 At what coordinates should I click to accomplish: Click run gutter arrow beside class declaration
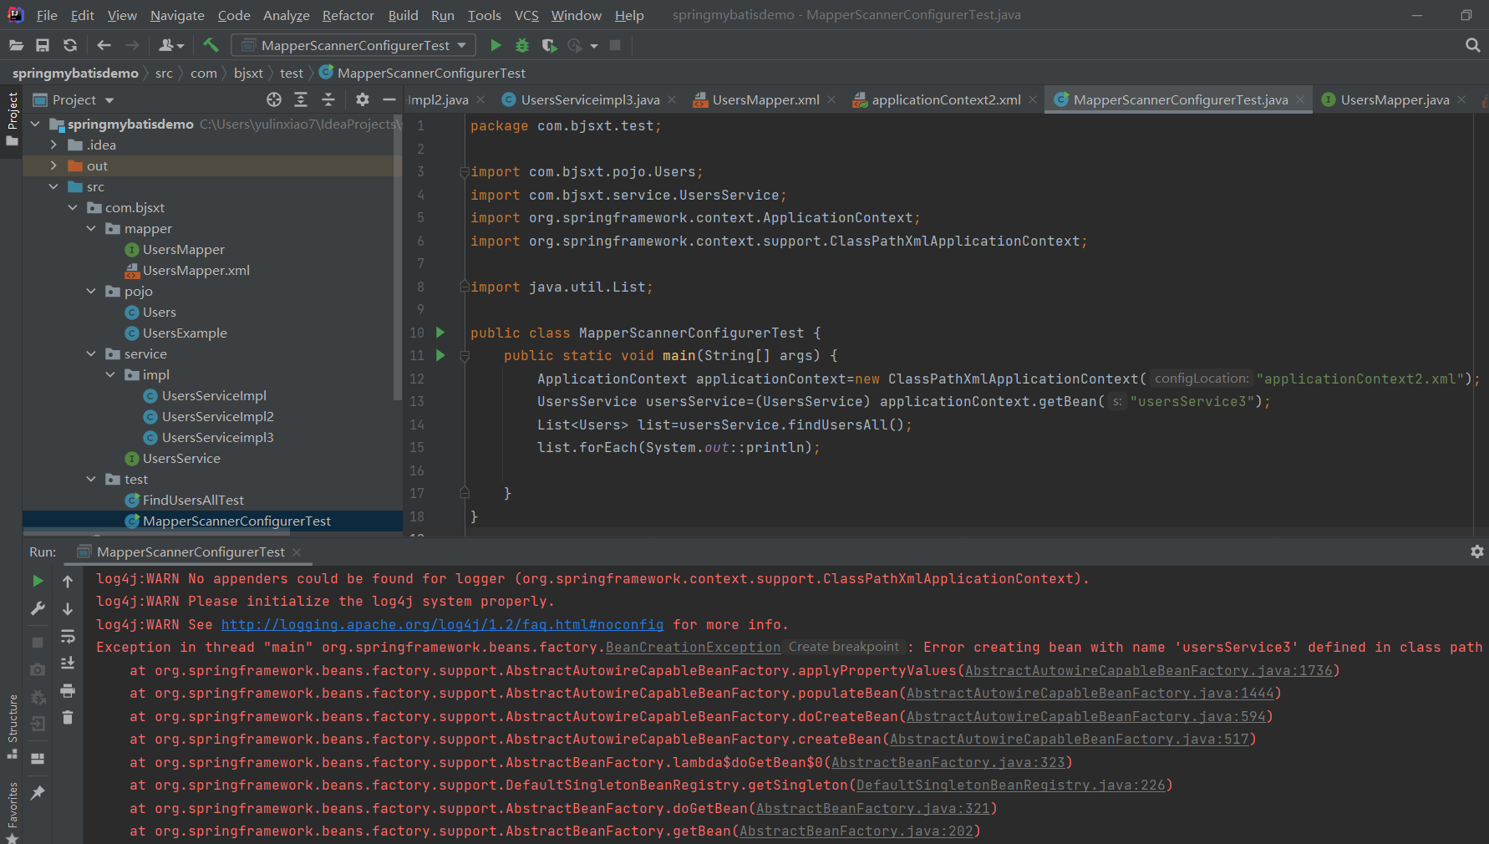440,333
